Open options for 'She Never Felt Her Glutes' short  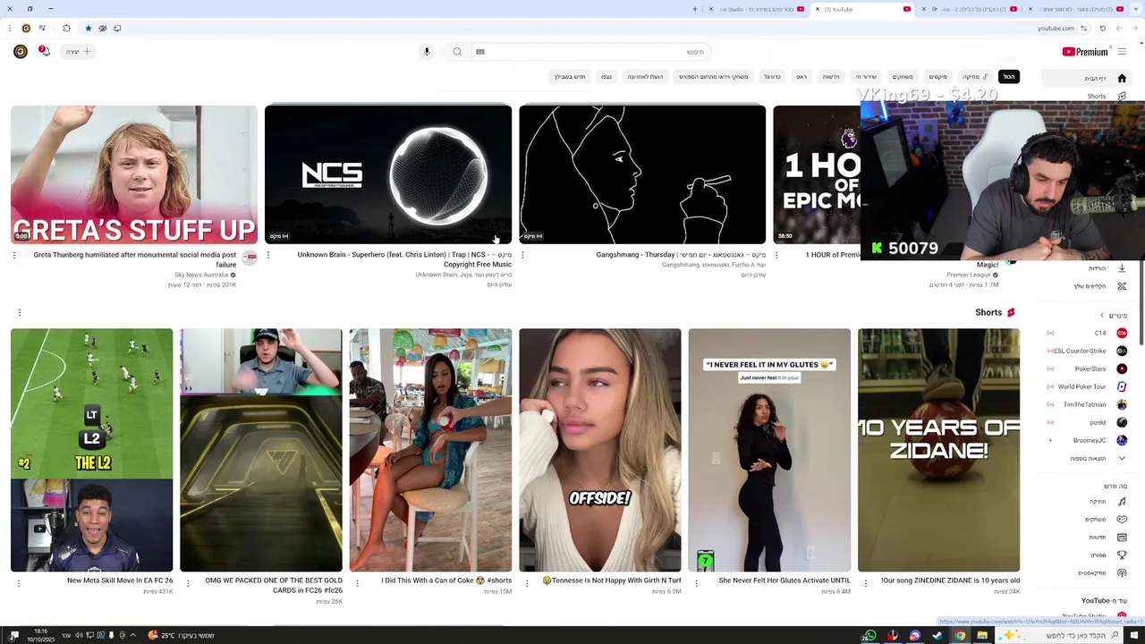point(696,583)
